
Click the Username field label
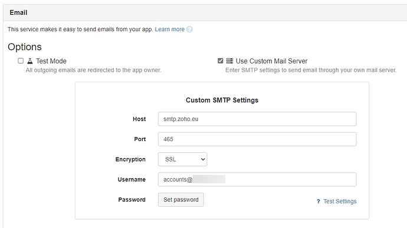coord(132,179)
